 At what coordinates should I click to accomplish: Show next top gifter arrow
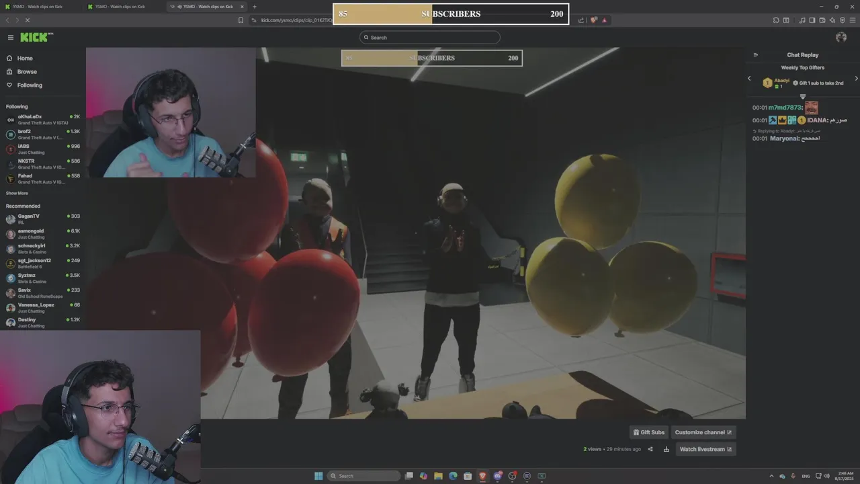point(856,79)
